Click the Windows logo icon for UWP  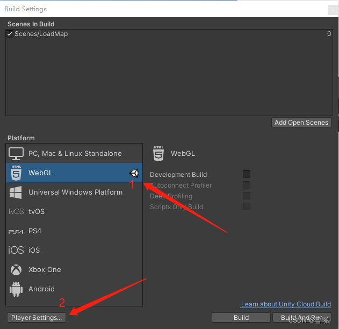coord(16,192)
